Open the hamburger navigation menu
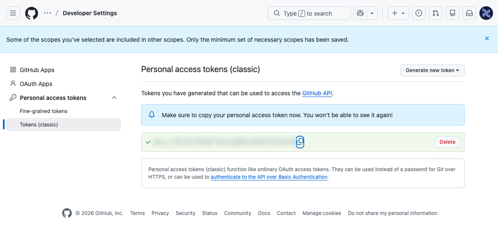498x239 pixels. [13, 13]
